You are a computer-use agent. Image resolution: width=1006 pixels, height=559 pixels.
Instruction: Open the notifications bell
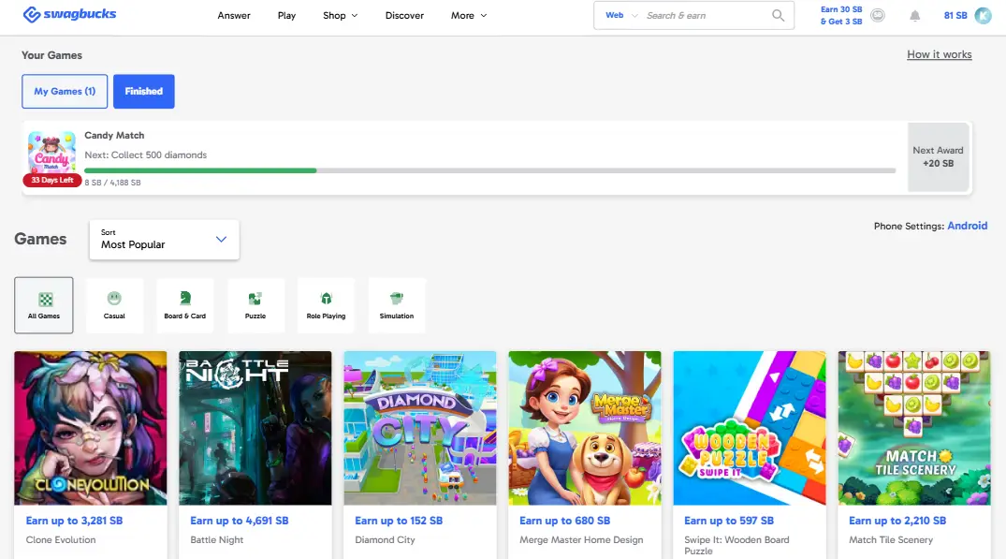914,16
